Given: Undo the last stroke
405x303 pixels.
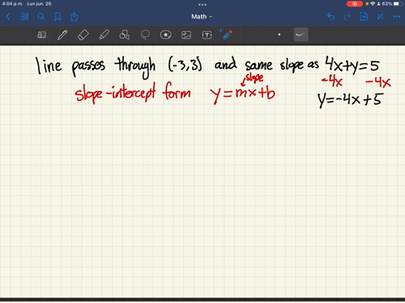Looking at the screenshot, I should coord(331,17).
